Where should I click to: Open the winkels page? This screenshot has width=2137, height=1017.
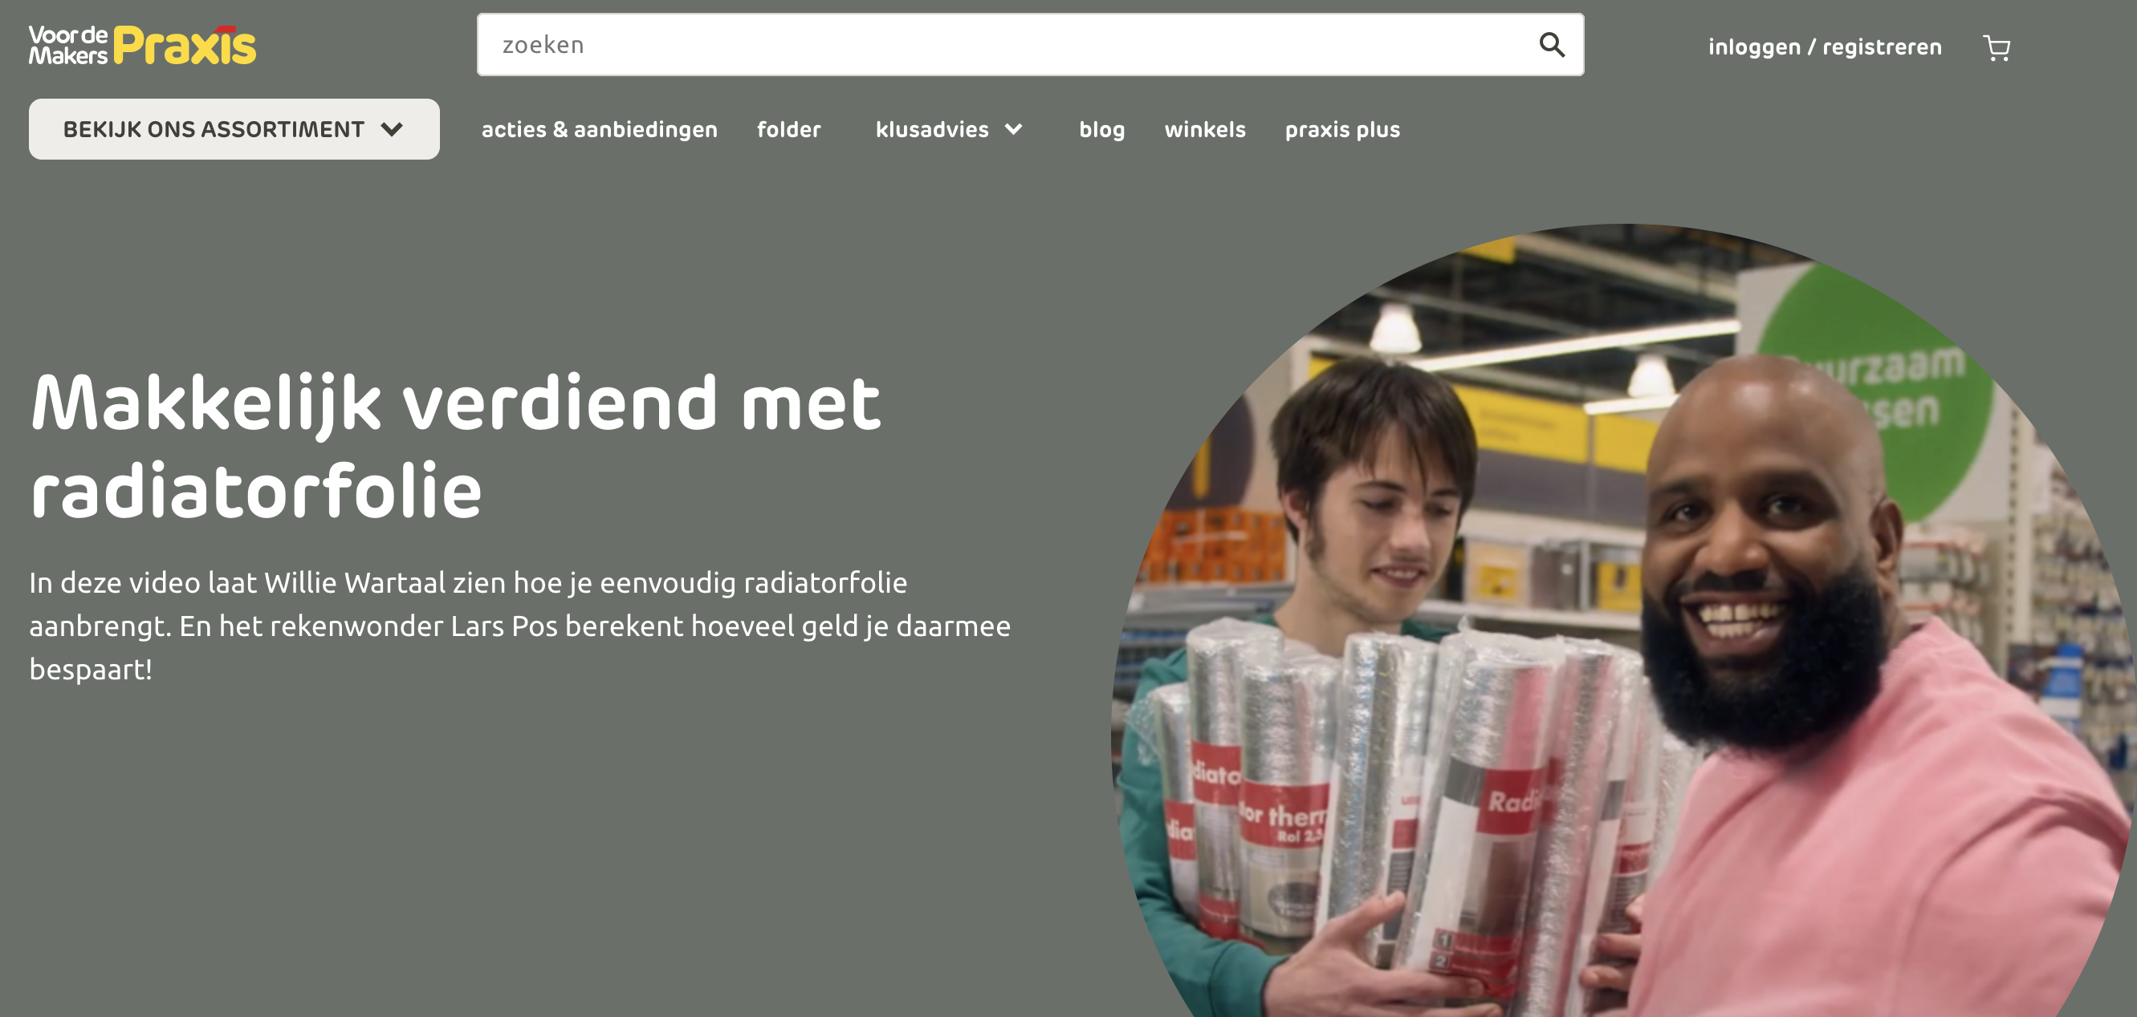(x=1204, y=129)
